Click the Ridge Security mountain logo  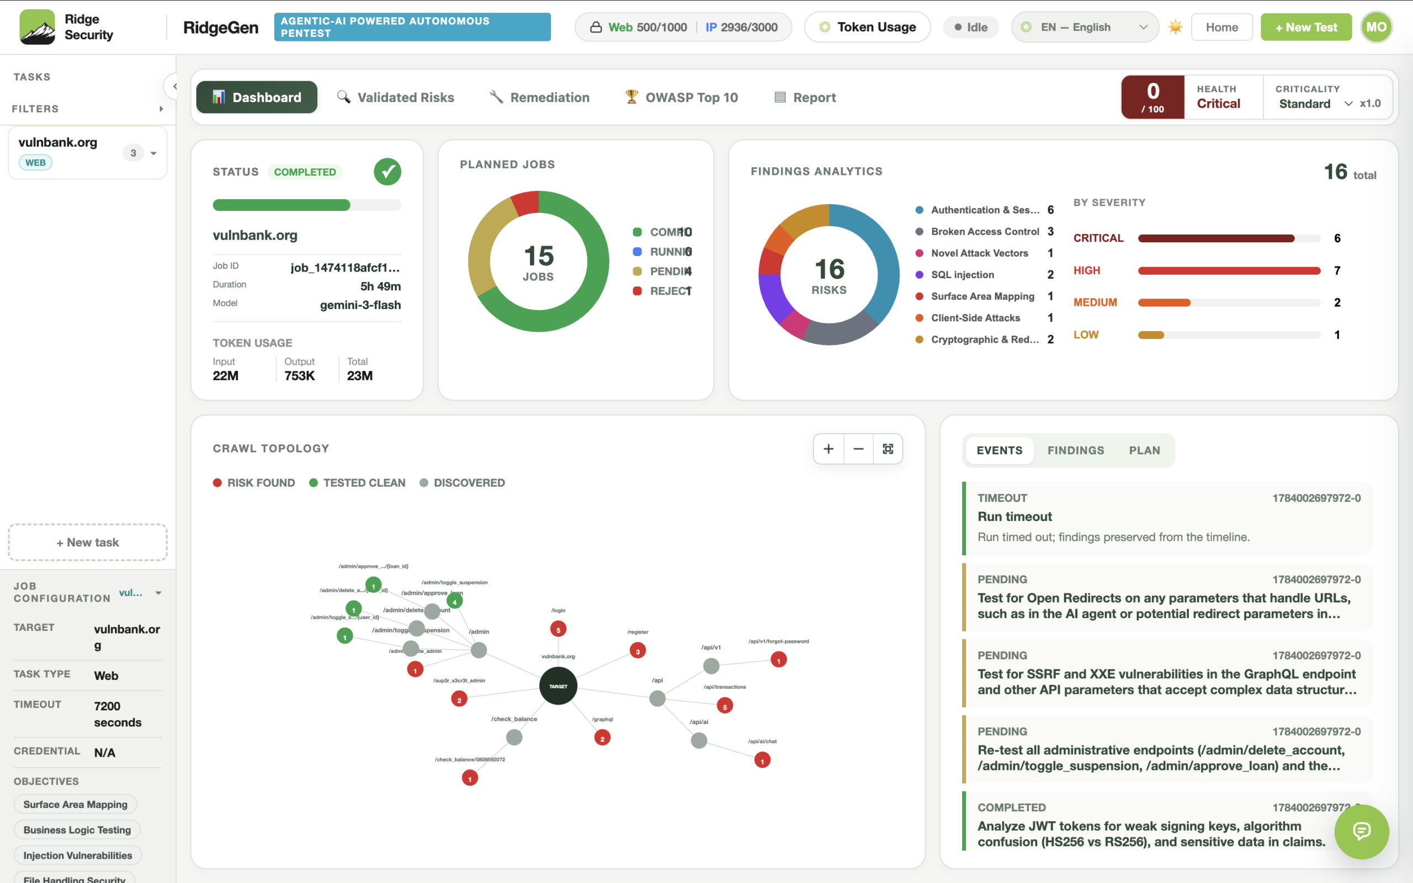click(x=38, y=27)
